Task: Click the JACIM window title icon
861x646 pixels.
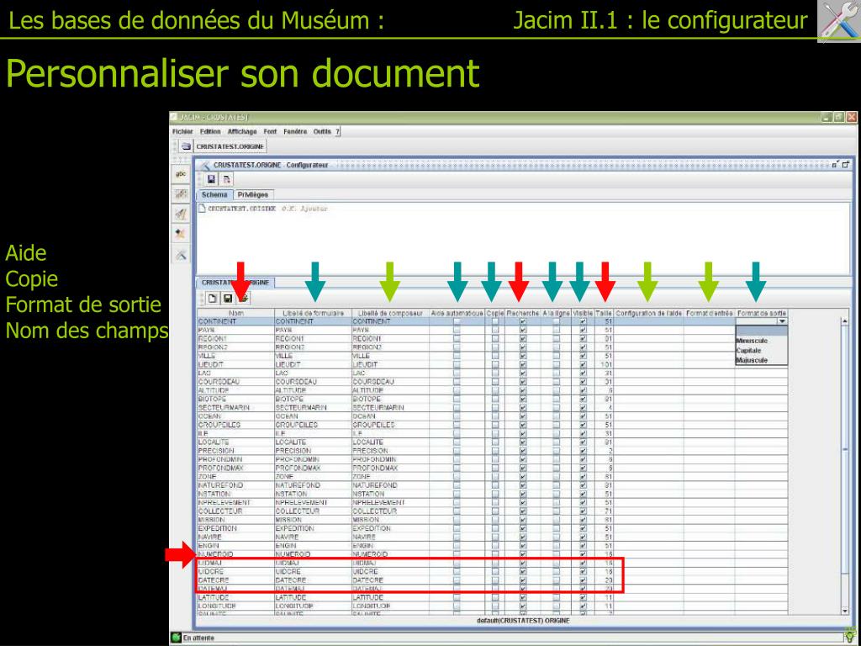Action: click(174, 117)
